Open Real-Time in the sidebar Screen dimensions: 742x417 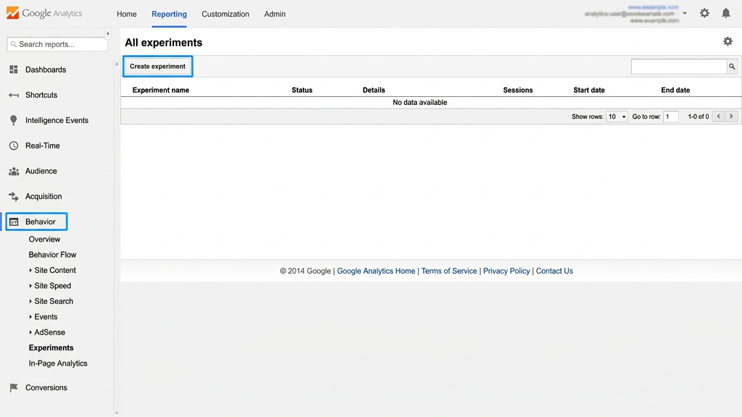coord(43,146)
